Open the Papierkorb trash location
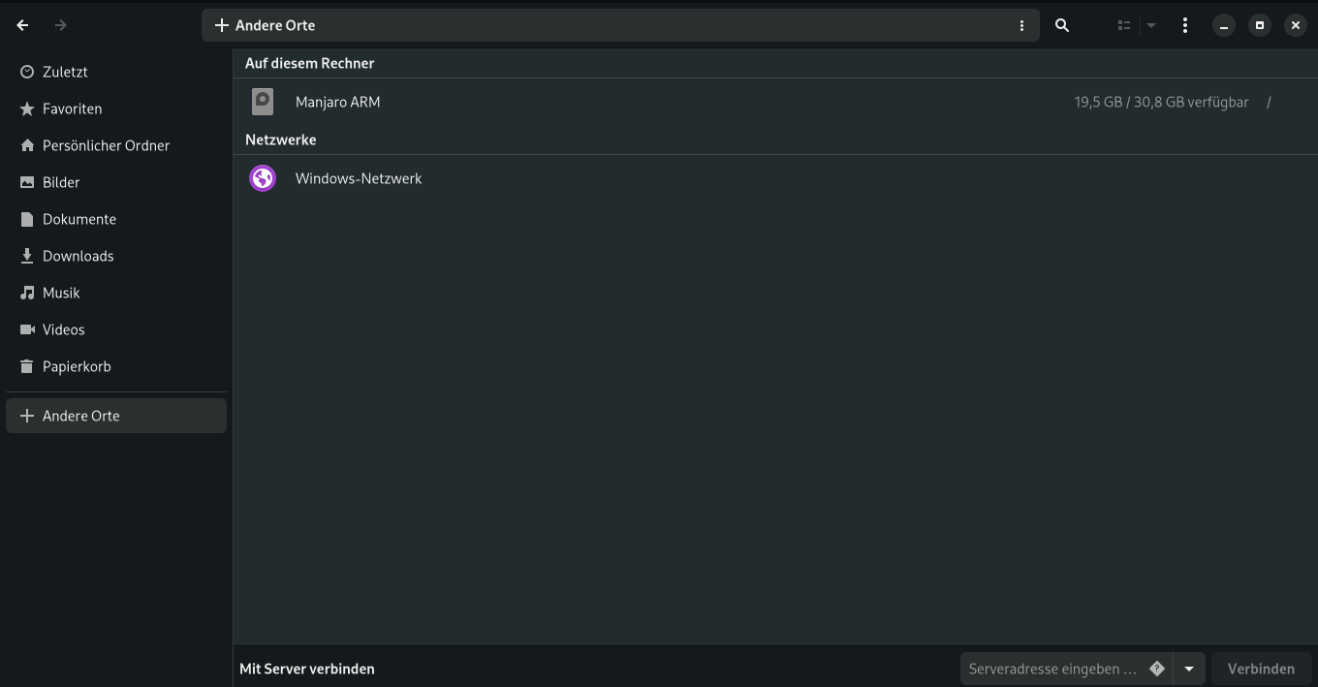1318x687 pixels. [x=77, y=366]
